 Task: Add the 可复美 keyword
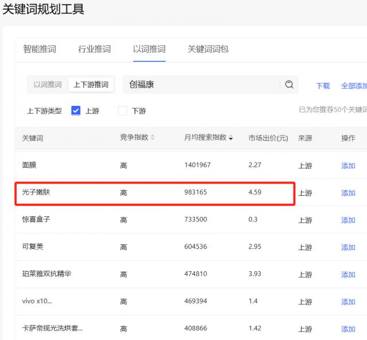[x=348, y=247]
